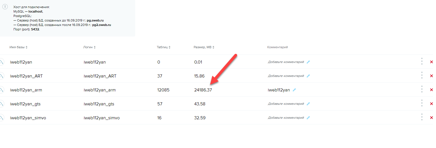Open three-dot menu for iweb112yan_simvo row
This screenshot has width=436, height=148.
(x=422, y=117)
